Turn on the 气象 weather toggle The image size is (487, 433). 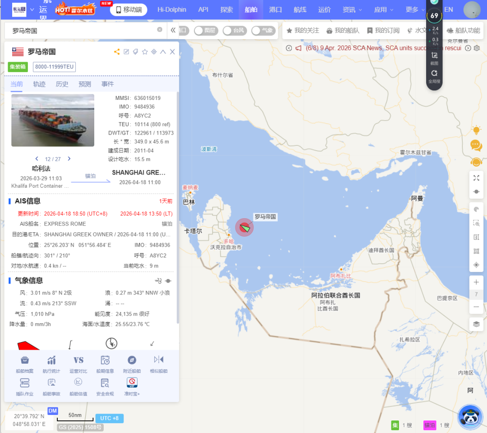click(x=262, y=31)
